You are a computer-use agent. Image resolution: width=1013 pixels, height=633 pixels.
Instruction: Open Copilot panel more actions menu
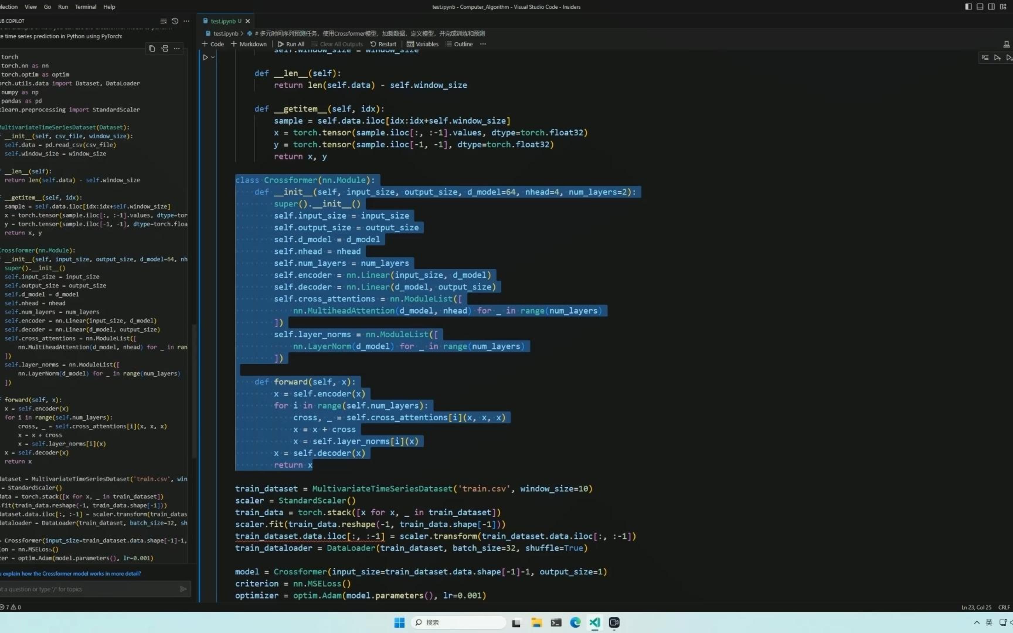186,21
